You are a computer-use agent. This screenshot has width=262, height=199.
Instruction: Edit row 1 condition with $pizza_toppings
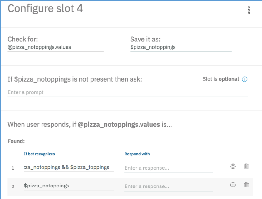68,168
